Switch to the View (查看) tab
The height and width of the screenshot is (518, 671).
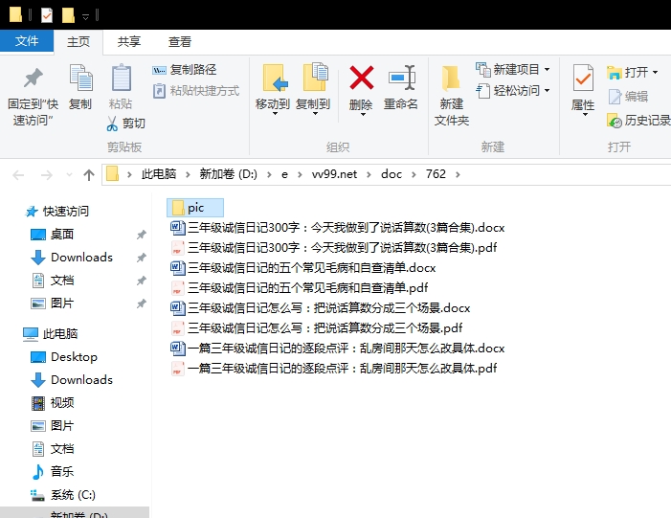click(x=180, y=41)
